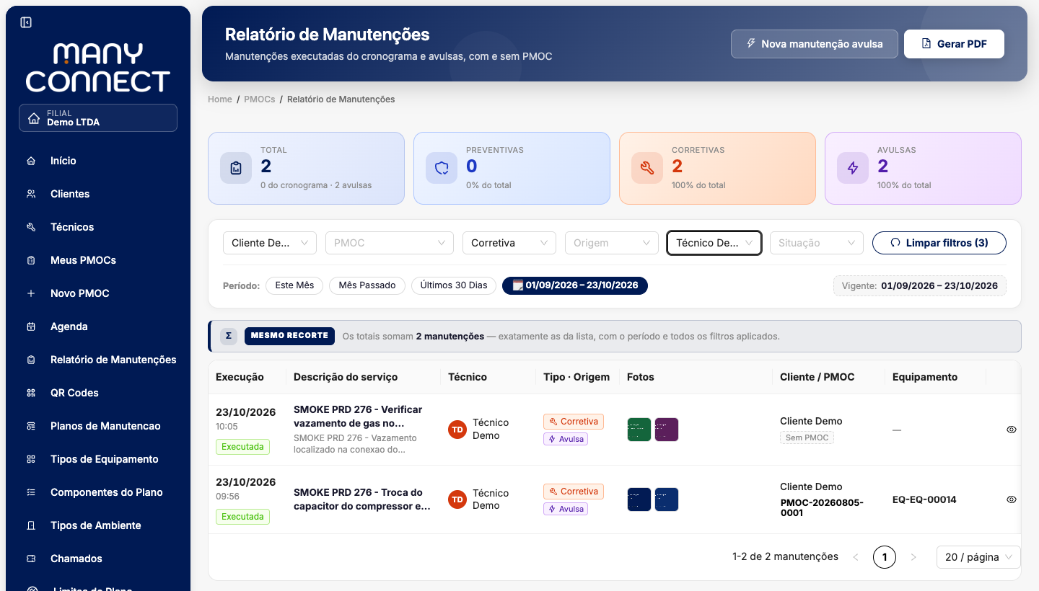Click the Planos de Manutencao icon
The width and height of the screenshot is (1039, 591).
31,426
